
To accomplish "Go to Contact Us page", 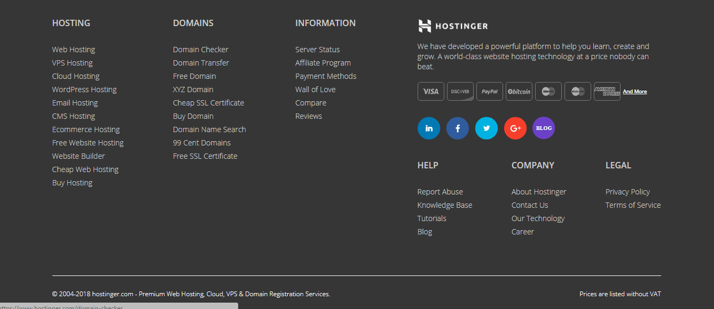I will [x=530, y=205].
